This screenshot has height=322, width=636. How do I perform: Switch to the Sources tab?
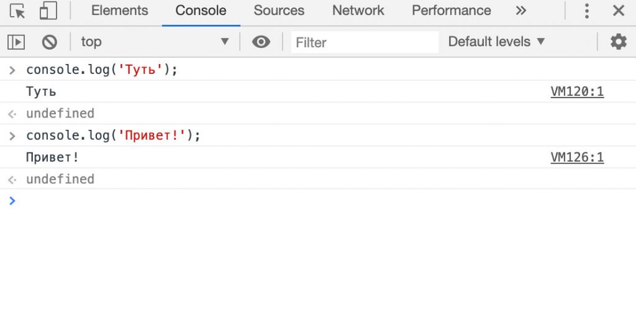pos(279,11)
